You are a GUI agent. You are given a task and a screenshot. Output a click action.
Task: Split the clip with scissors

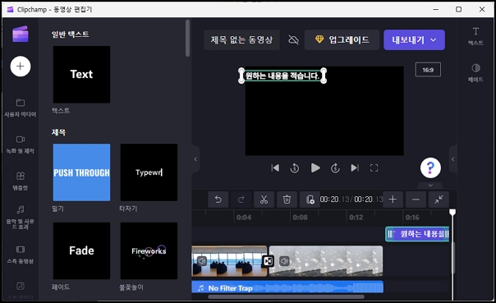coord(264,200)
